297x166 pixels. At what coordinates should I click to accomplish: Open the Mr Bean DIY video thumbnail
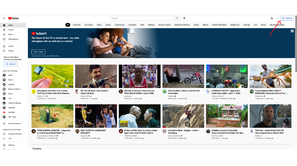point(96,76)
